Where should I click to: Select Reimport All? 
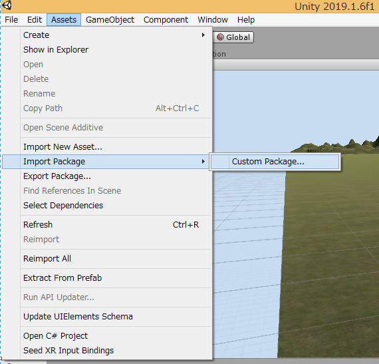click(106, 259)
